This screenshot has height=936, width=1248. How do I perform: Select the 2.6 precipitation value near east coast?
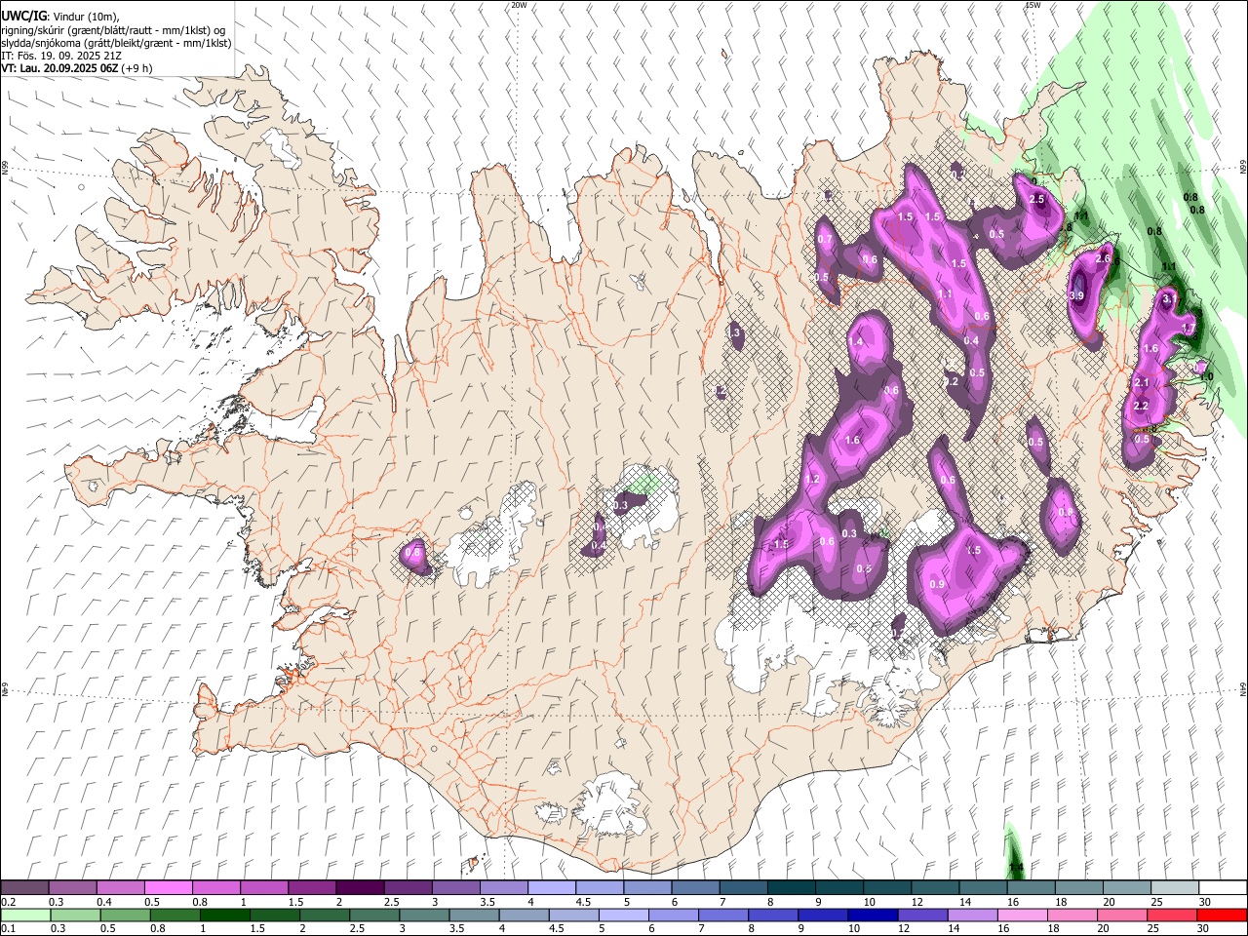pos(1103,258)
